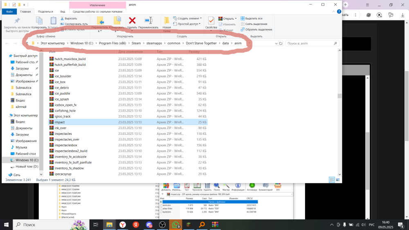Click the Вставить paste icon
Screen dimensions: 409x230
click(53, 21)
